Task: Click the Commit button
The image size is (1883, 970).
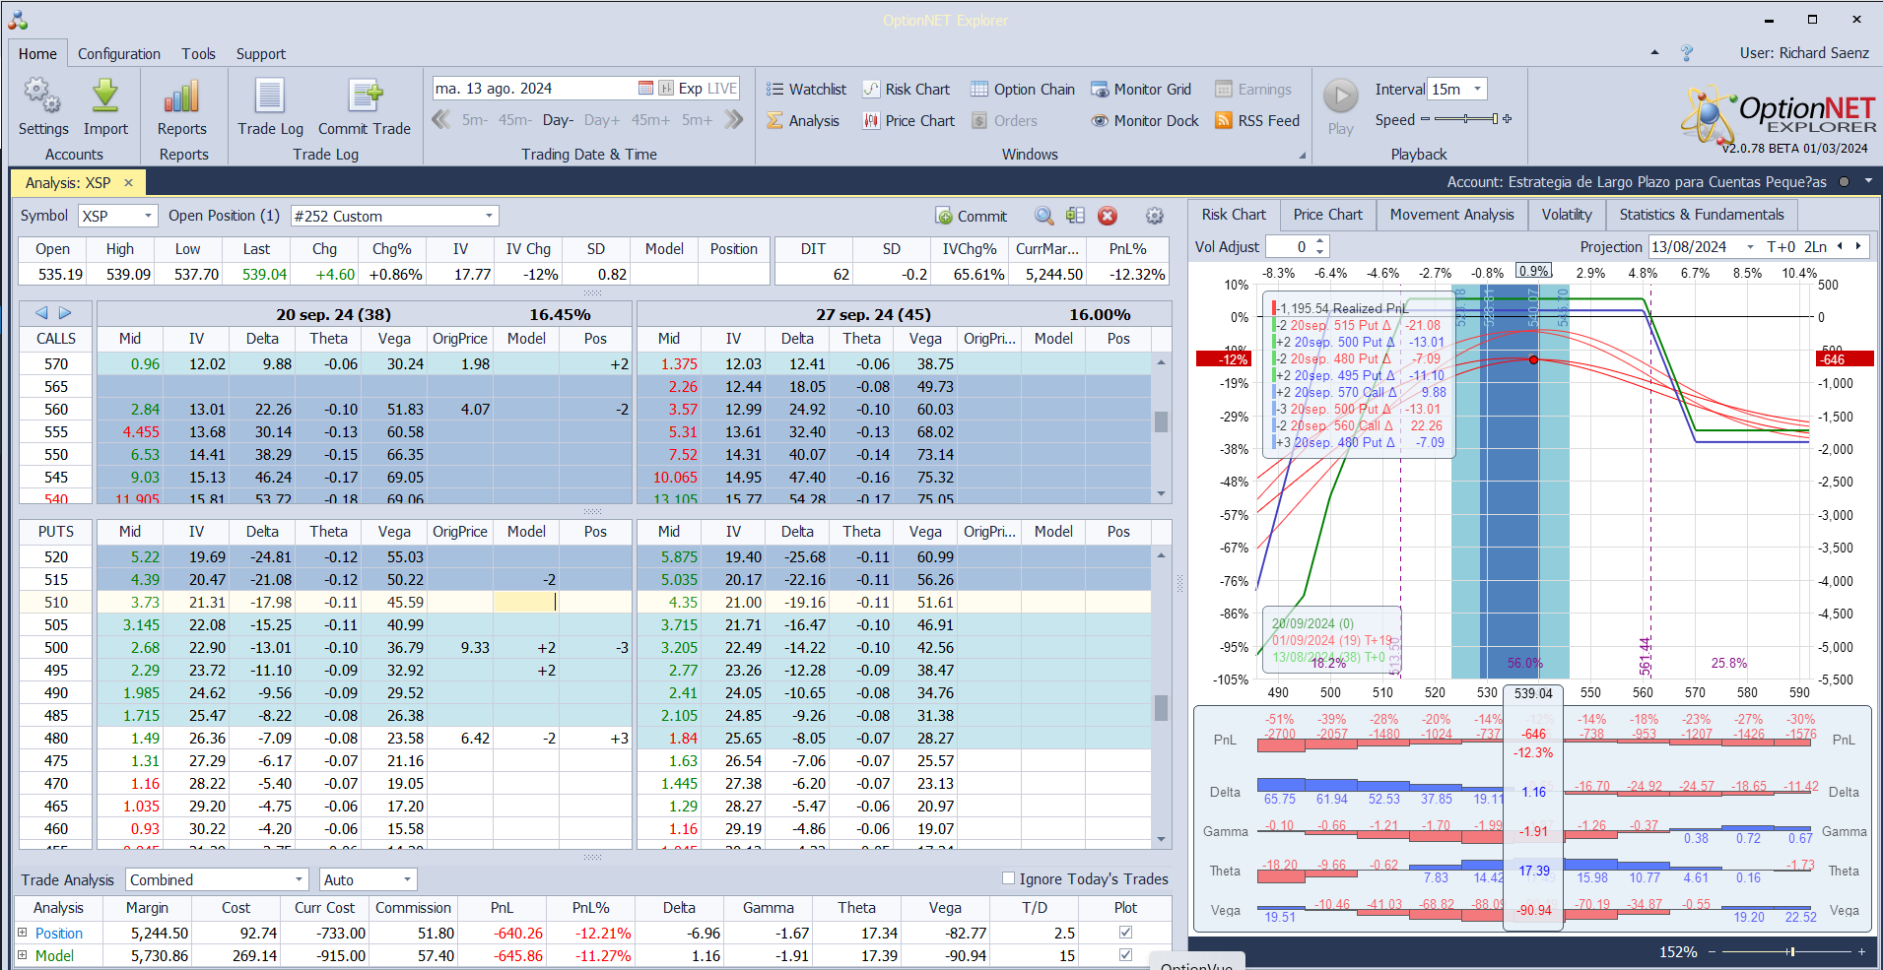Action: 971,216
